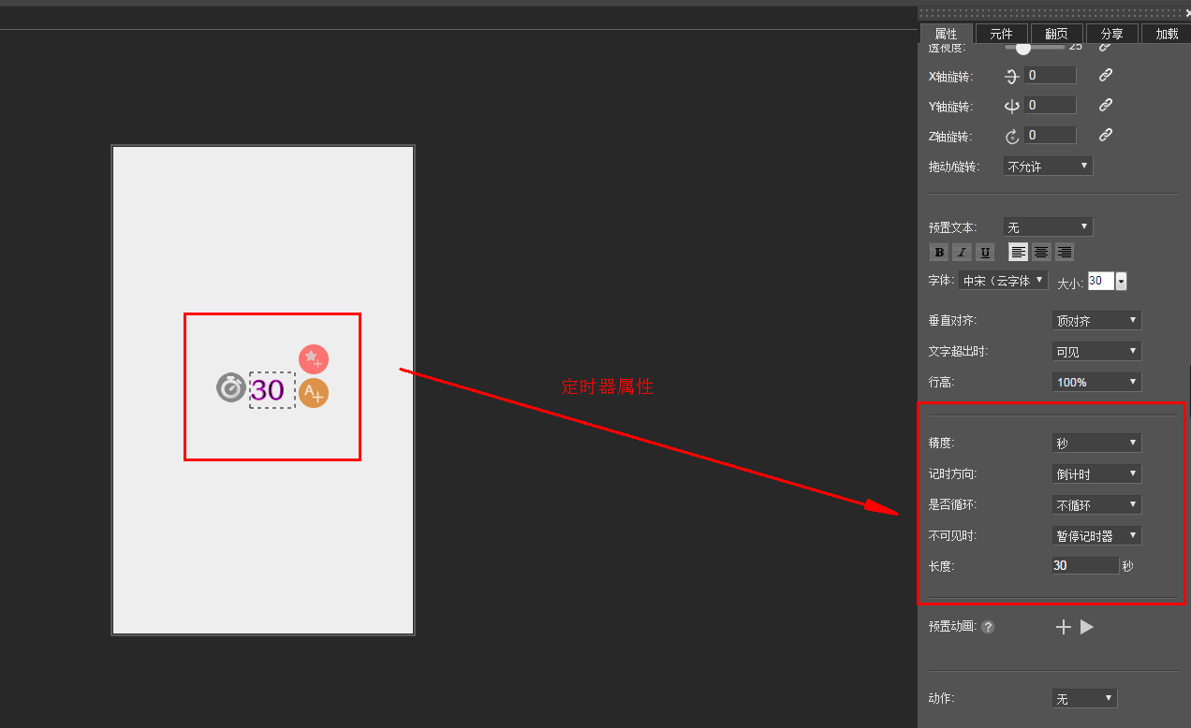Focus the X轴旋转 value field
This screenshot has width=1191, height=728.
click(1050, 75)
